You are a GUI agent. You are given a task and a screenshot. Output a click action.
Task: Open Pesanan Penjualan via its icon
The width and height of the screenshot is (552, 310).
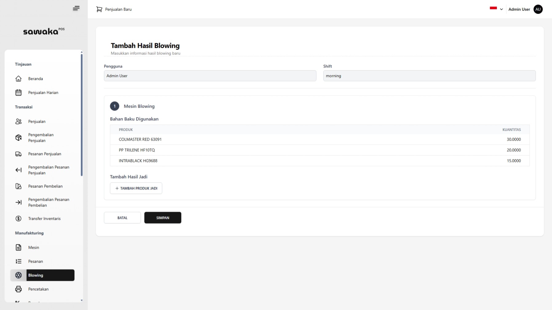point(19,154)
